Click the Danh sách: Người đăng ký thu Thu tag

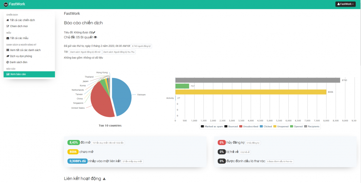(x=119, y=52)
